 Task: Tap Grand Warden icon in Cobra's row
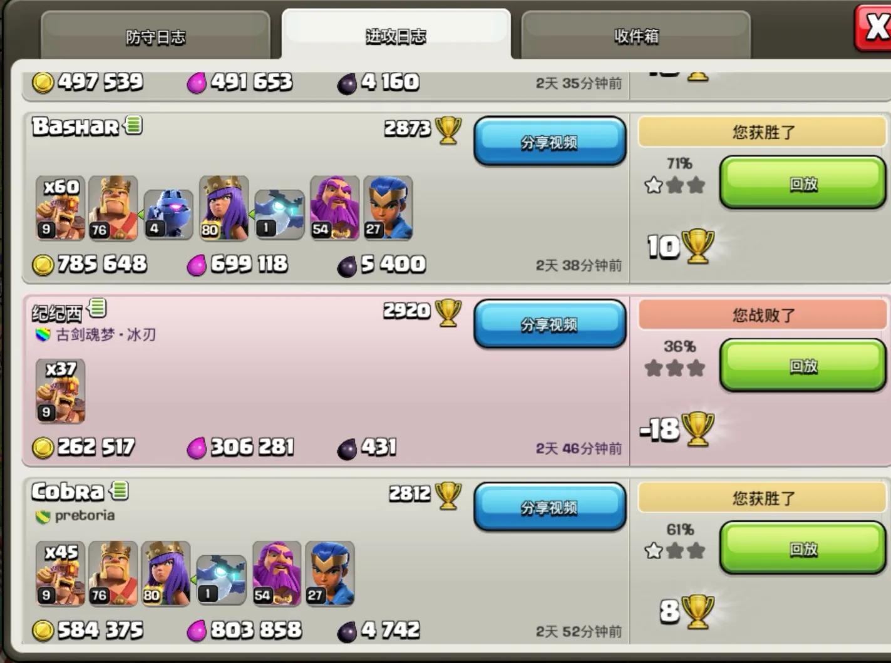tap(277, 574)
